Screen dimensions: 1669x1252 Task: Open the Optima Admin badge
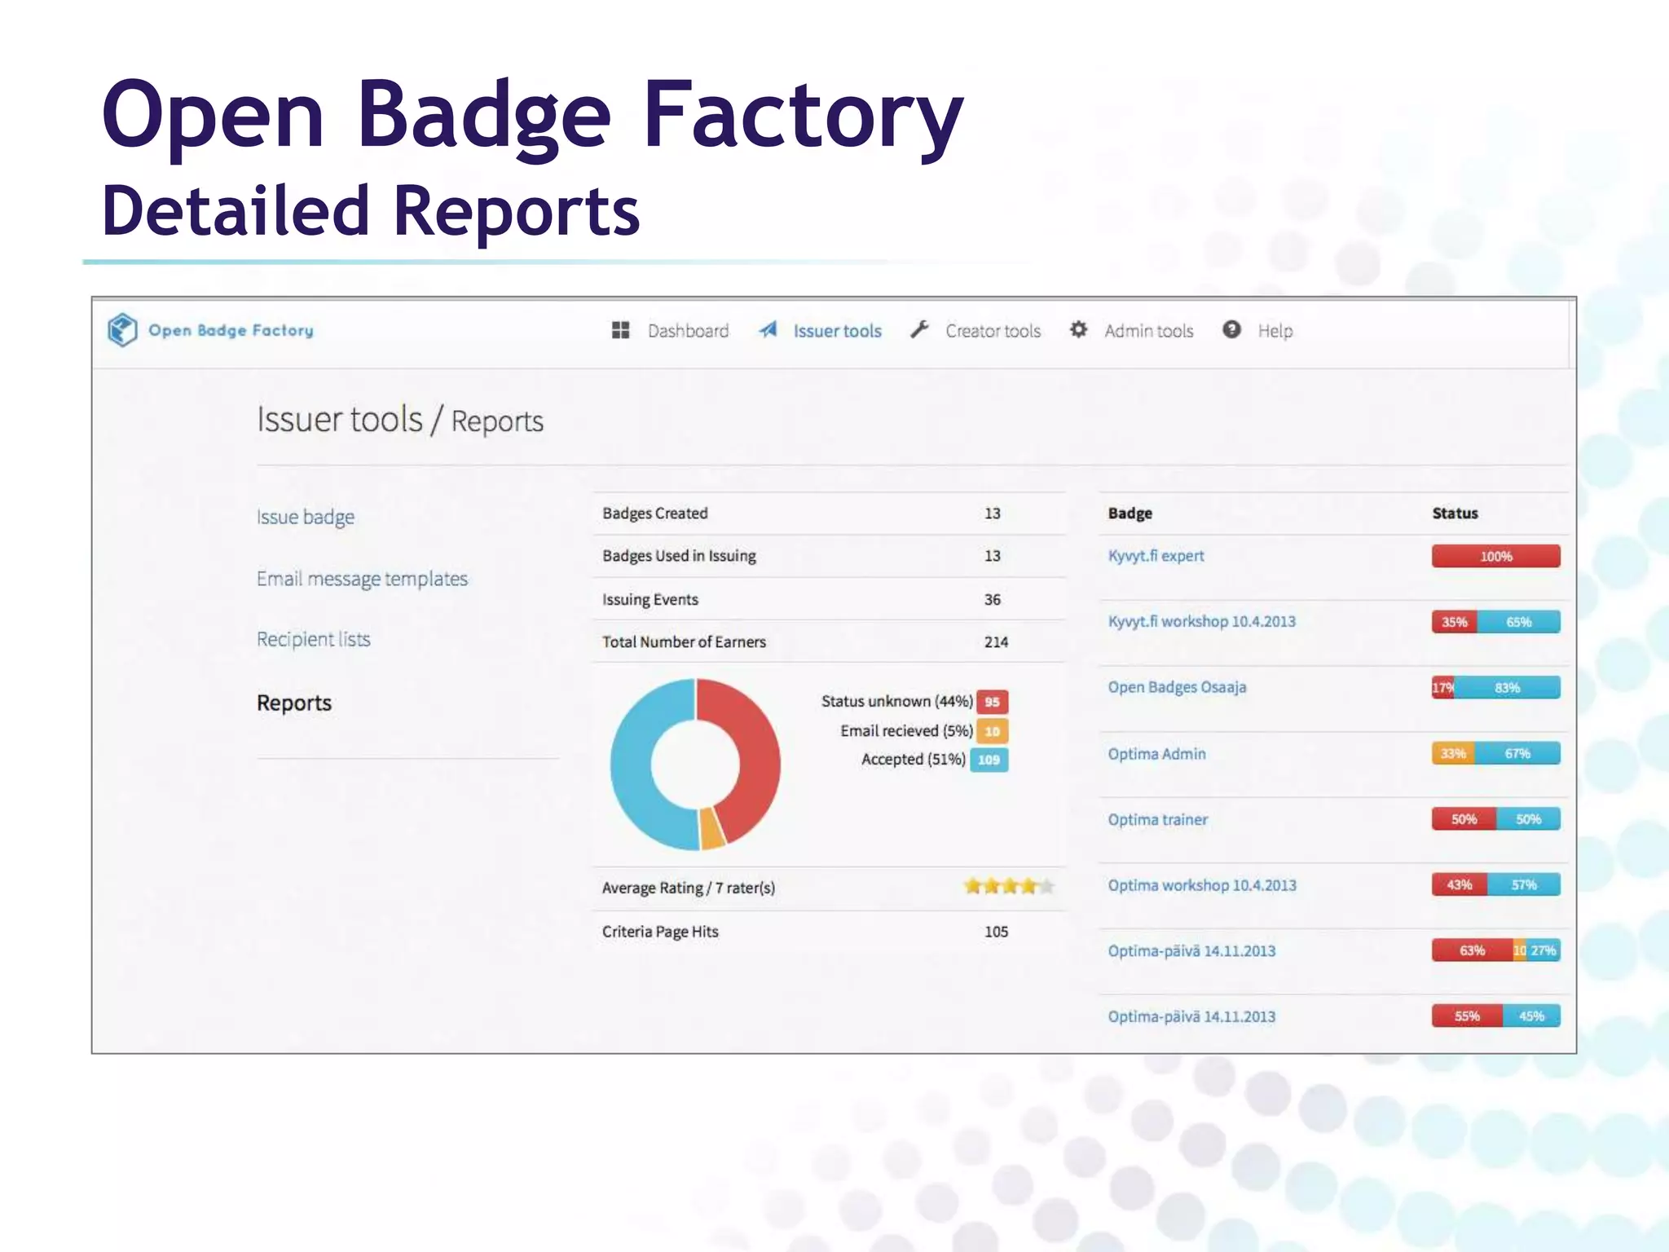coord(1156,754)
